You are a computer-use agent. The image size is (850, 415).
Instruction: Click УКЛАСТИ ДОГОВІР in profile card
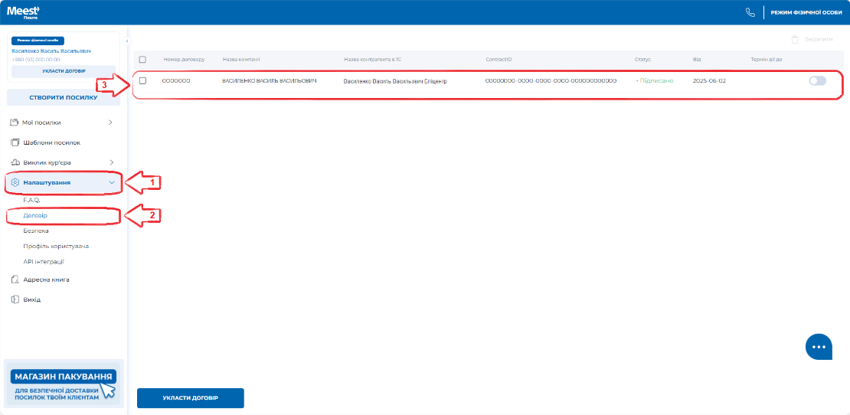64,71
